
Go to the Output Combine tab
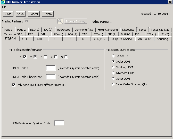point(121,39)
